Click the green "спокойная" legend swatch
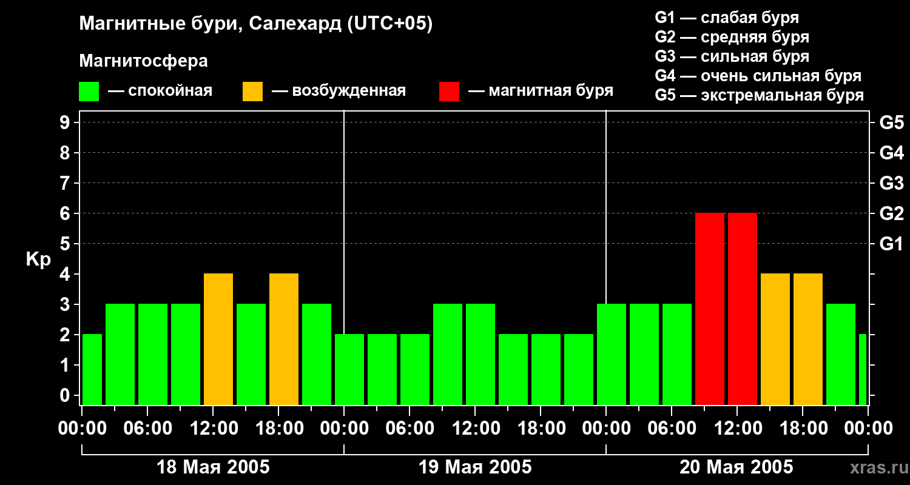 [89, 92]
